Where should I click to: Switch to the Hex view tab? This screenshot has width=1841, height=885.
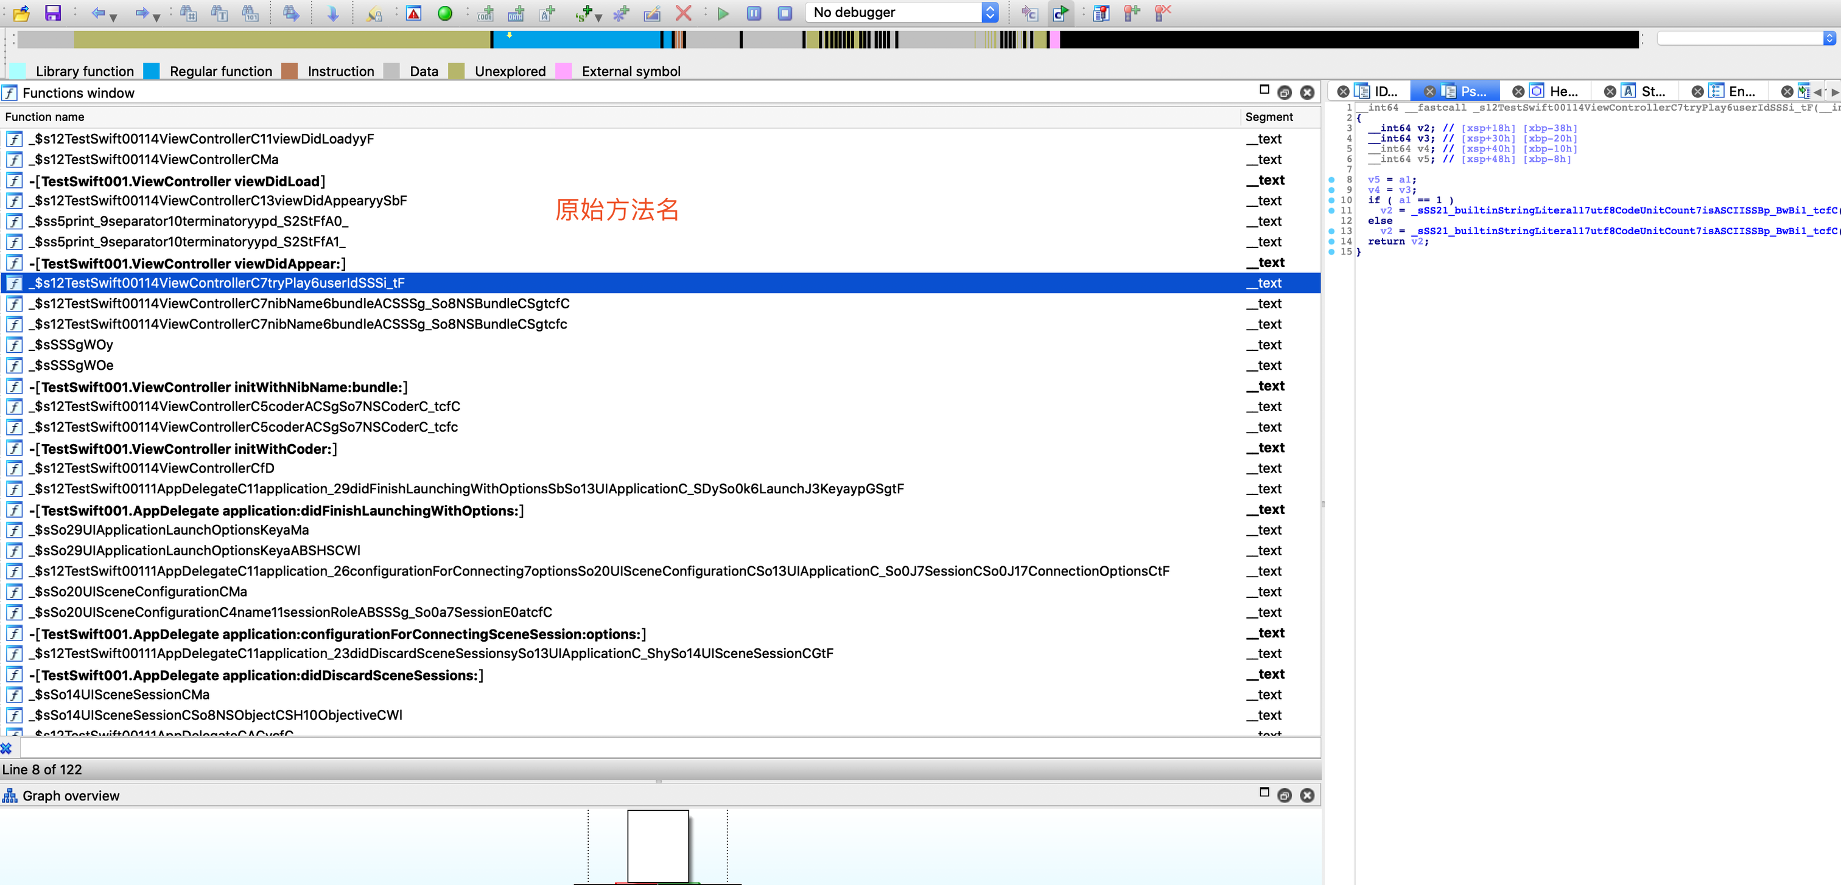1562,91
